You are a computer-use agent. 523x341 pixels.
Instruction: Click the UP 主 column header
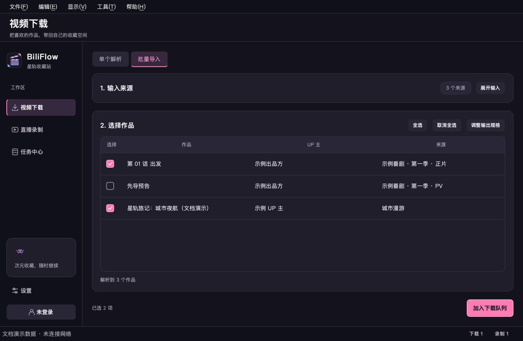314,145
